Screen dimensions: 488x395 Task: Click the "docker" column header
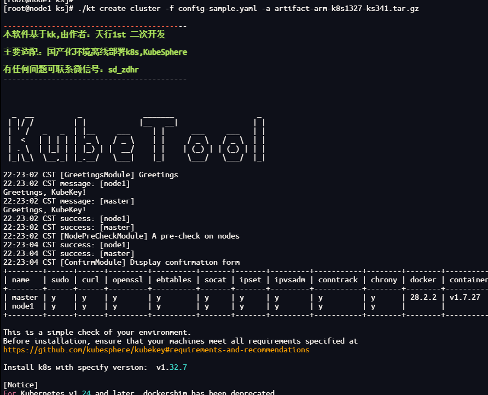pyautogui.click(x=423, y=280)
